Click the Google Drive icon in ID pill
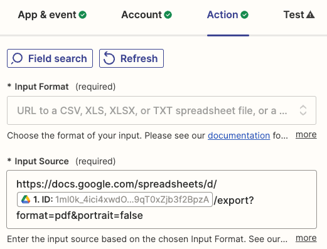 pyautogui.click(x=26, y=199)
